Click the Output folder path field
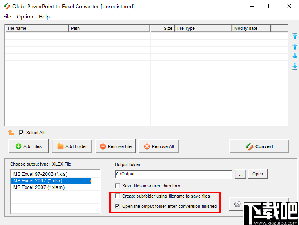The height and width of the screenshot is (225, 299). pyautogui.click(x=174, y=174)
